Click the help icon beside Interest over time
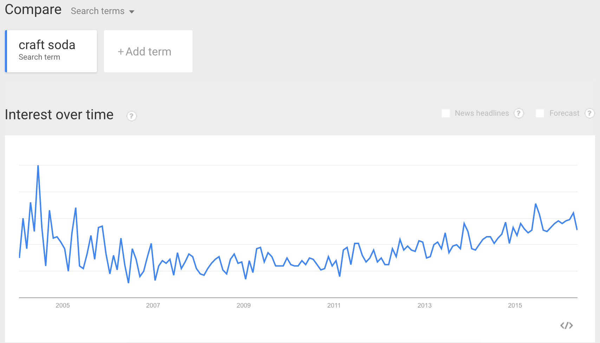Viewport: 600px width, 343px height. [x=131, y=116]
